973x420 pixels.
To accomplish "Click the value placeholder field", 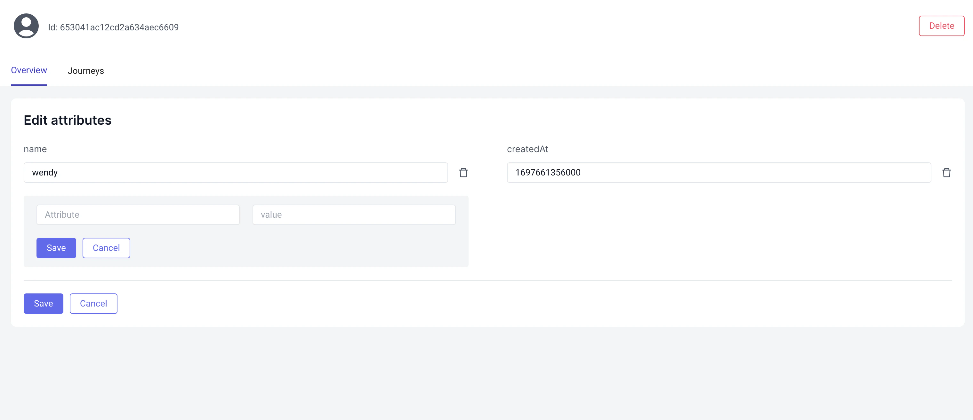I will [x=354, y=214].
